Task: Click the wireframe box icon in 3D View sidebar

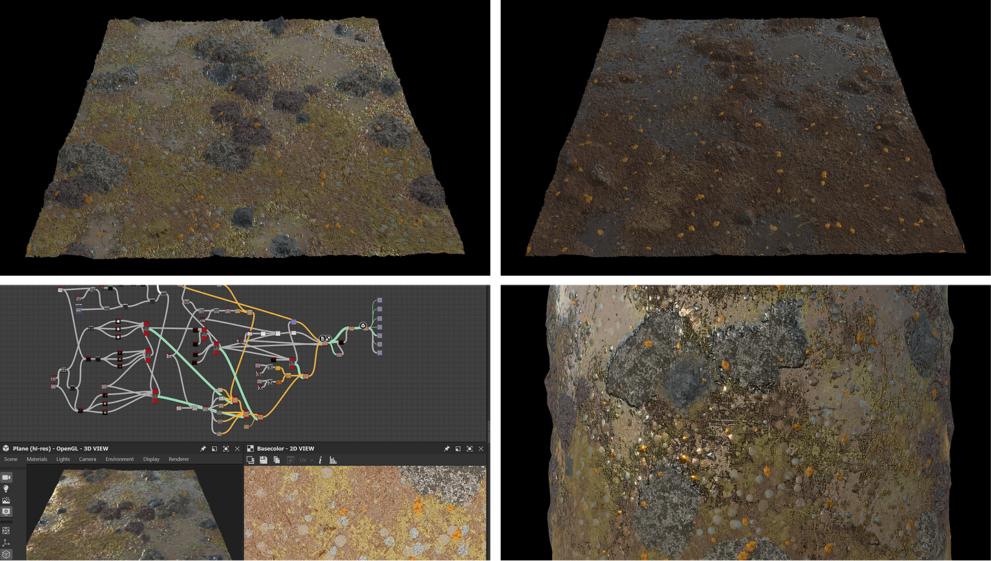Action: pos(6,531)
